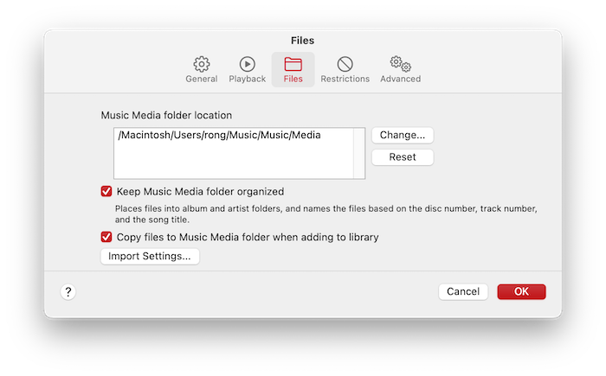Click the media folder path text box
The width and height of the screenshot is (606, 376).
pyautogui.click(x=232, y=153)
